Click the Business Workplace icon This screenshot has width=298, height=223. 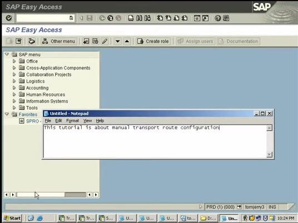(x=32, y=41)
